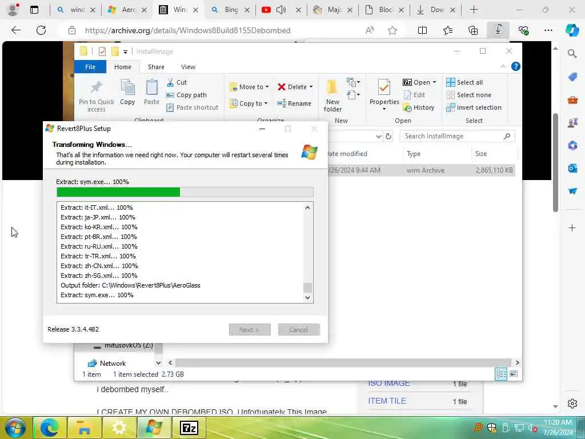The height and width of the screenshot is (439, 585).
Task: Switch to the Share ribbon tab
Action: click(156, 67)
